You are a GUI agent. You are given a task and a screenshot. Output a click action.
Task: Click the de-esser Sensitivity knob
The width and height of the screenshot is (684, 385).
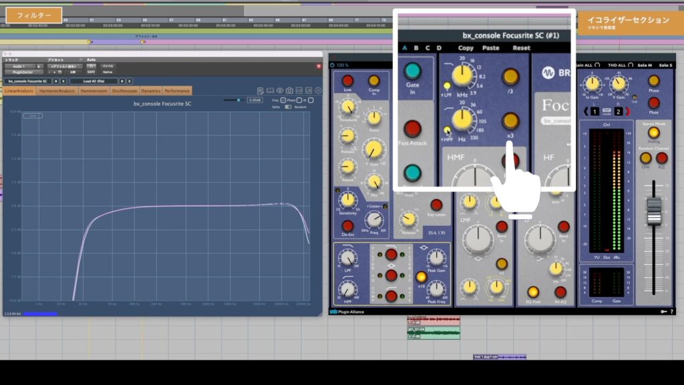347,201
